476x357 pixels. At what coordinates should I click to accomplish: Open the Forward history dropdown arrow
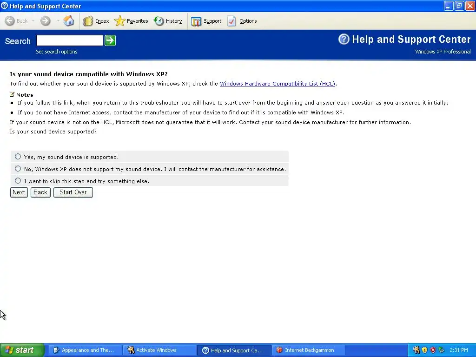coord(58,21)
